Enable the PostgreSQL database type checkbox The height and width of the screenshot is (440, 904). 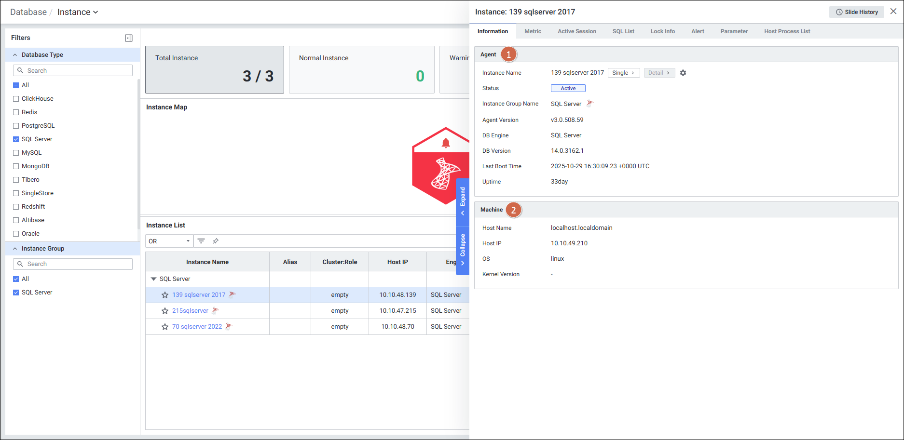click(x=16, y=126)
